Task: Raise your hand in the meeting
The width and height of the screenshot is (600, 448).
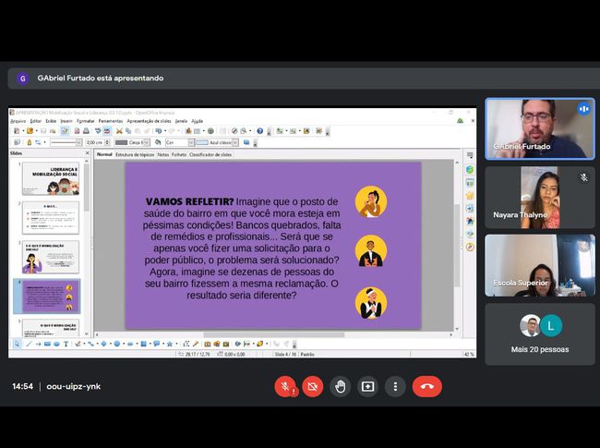Action: tap(341, 386)
